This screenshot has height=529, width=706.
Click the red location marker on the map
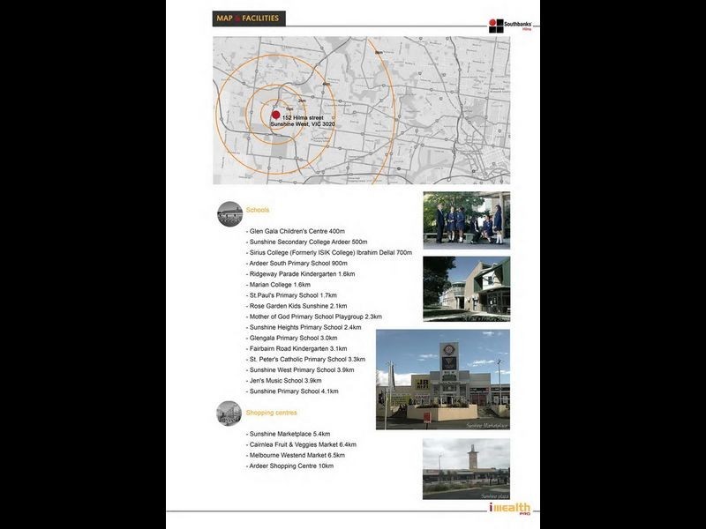point(275,115)
